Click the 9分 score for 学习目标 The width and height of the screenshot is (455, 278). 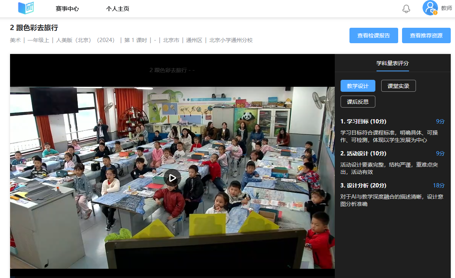[440, 121]
